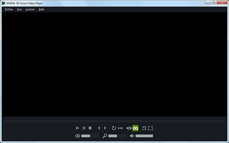Adjust the stereo depth slider

[x=90, y=136]
